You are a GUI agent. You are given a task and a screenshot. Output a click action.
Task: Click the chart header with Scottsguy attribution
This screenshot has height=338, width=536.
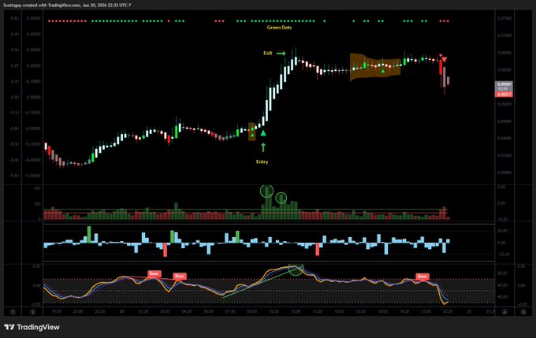(x=67, y=6)
